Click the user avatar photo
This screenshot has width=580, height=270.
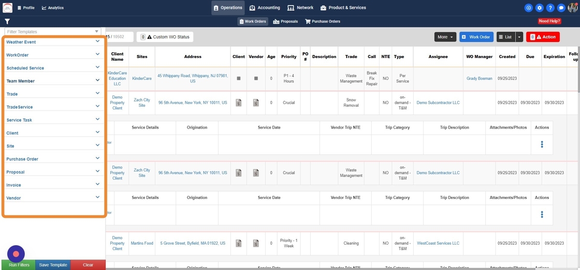point(573,8)
